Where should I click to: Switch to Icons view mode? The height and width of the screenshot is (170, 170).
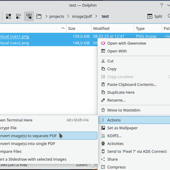pyautogui.click(x=8, y=16)
